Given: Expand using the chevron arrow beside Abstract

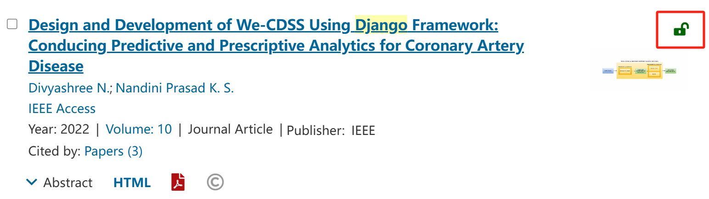Looking at the screenshot, I should coord(32,182).
